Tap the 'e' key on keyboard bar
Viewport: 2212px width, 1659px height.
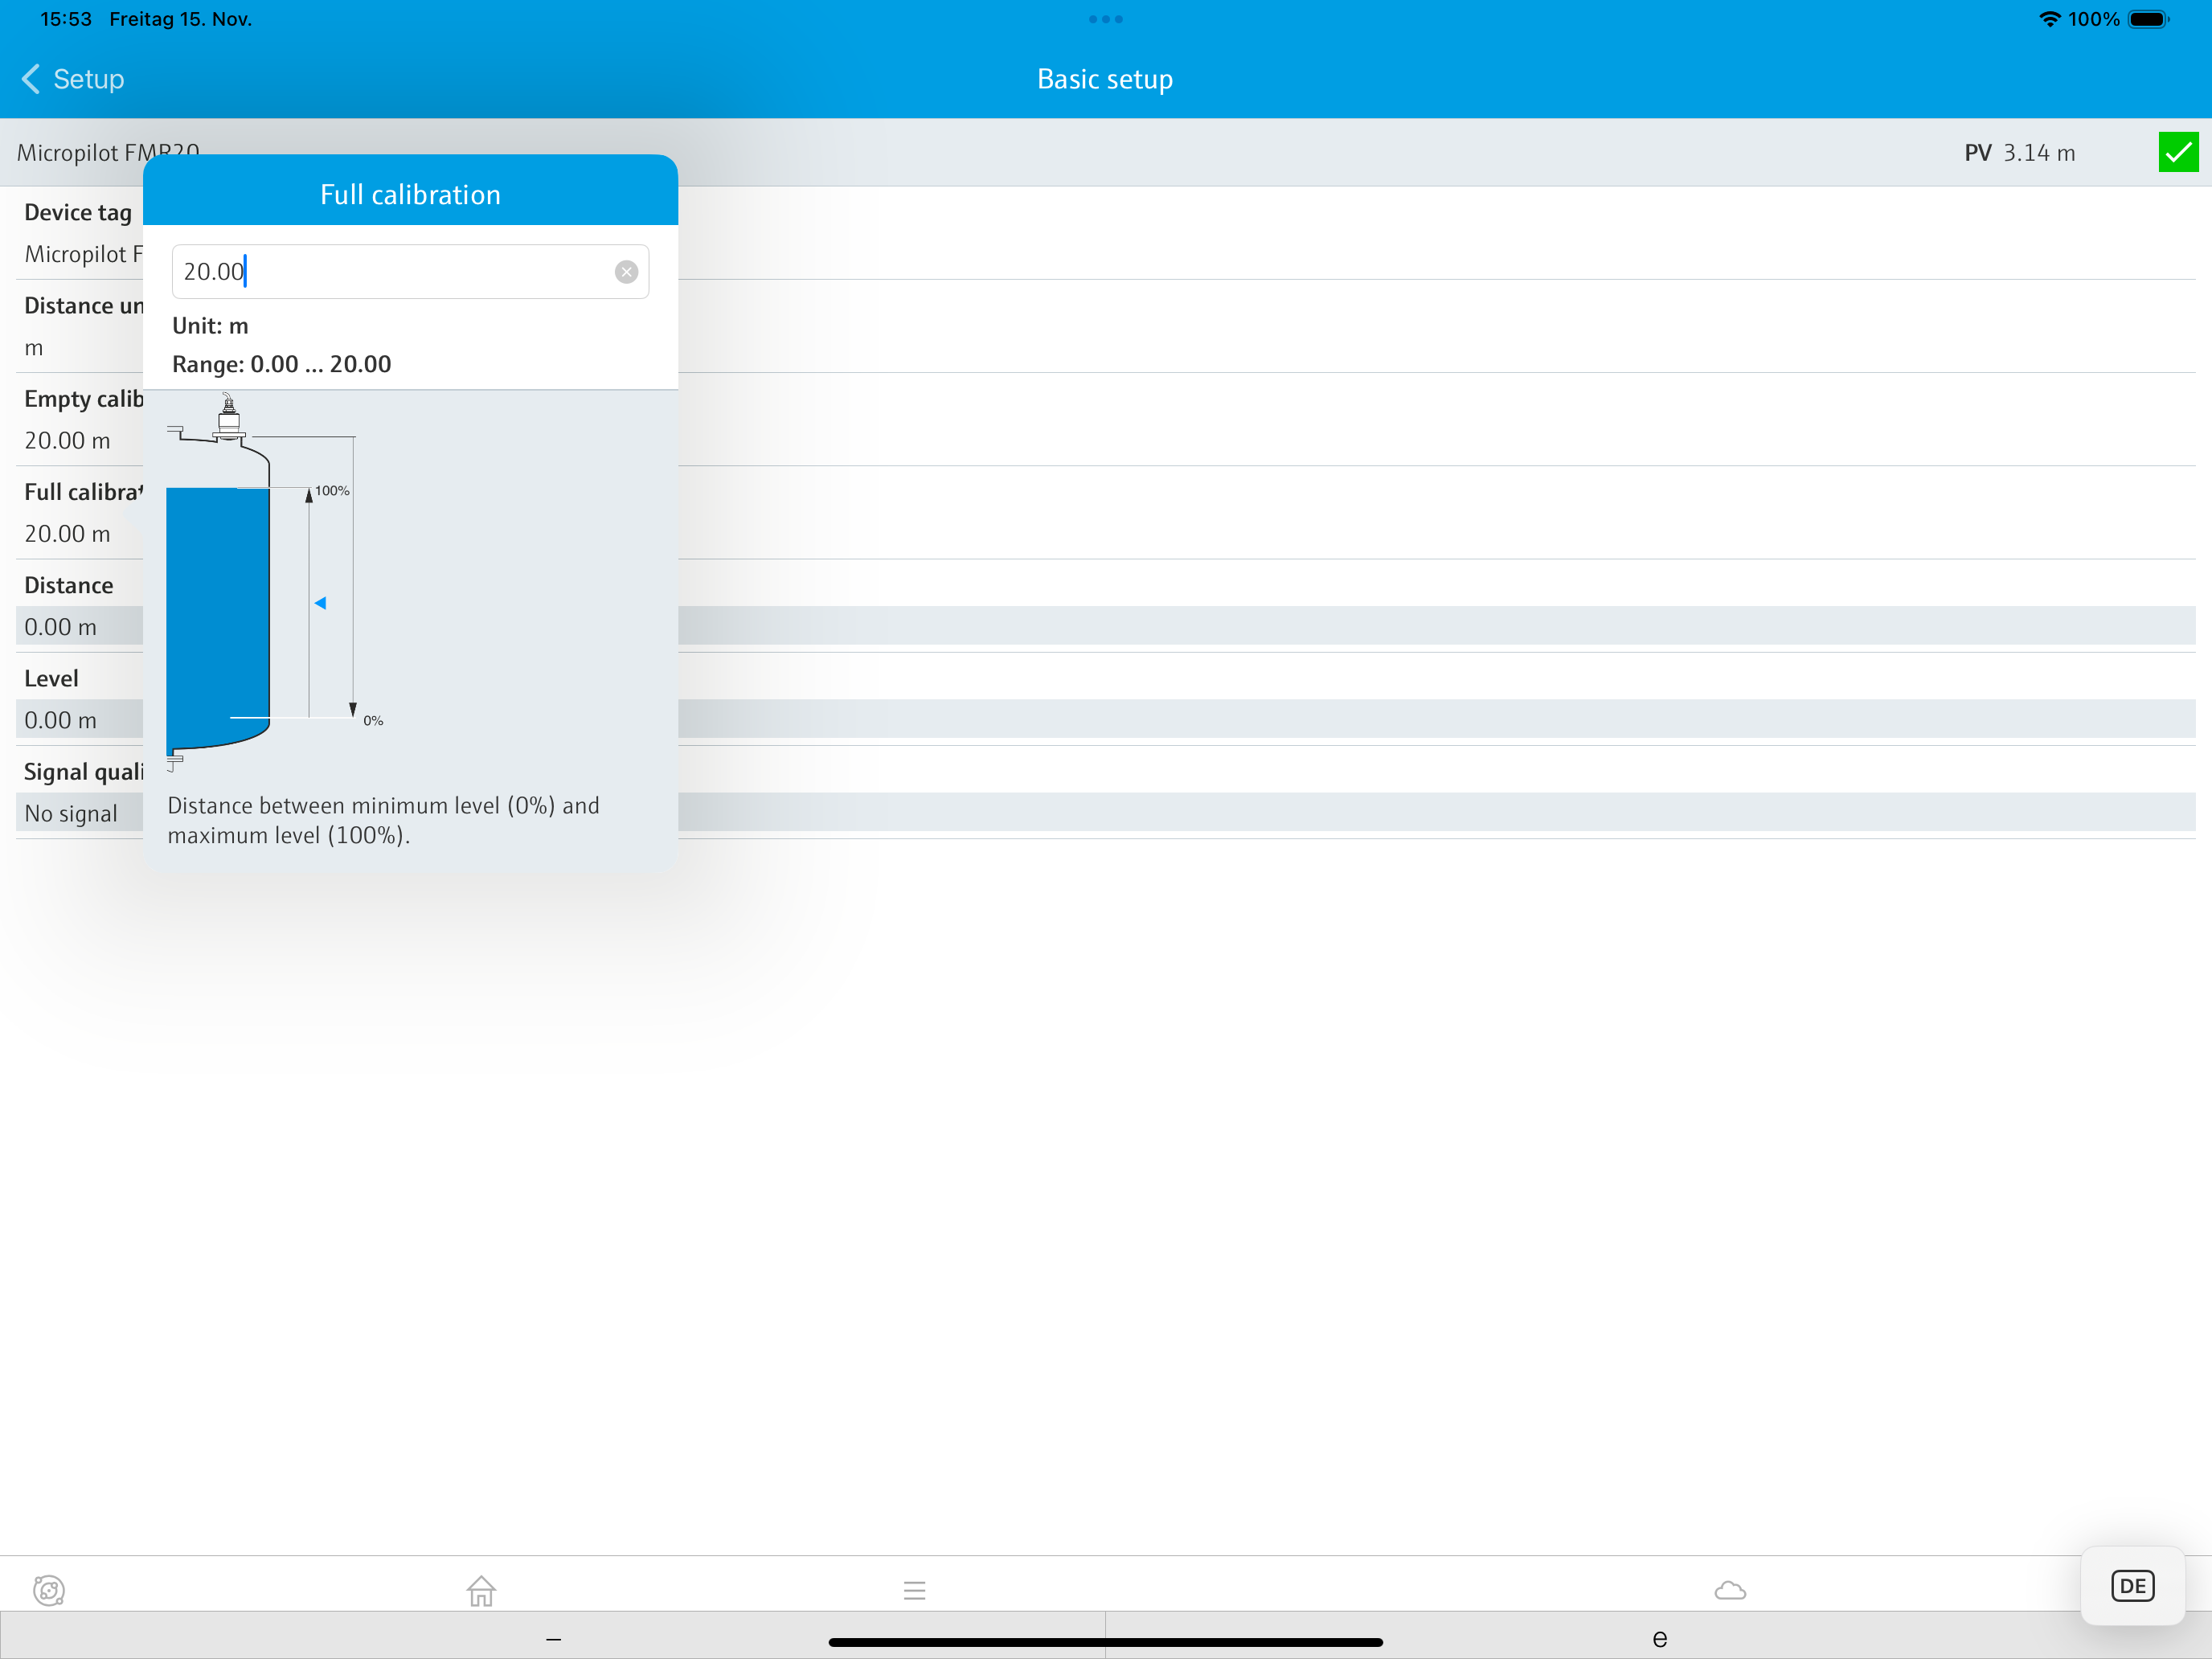tap(1659, 1638)
